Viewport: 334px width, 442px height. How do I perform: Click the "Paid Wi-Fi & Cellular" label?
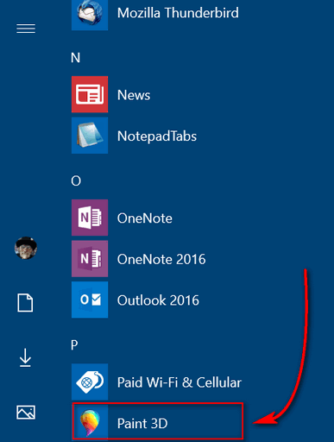(180, 382)
